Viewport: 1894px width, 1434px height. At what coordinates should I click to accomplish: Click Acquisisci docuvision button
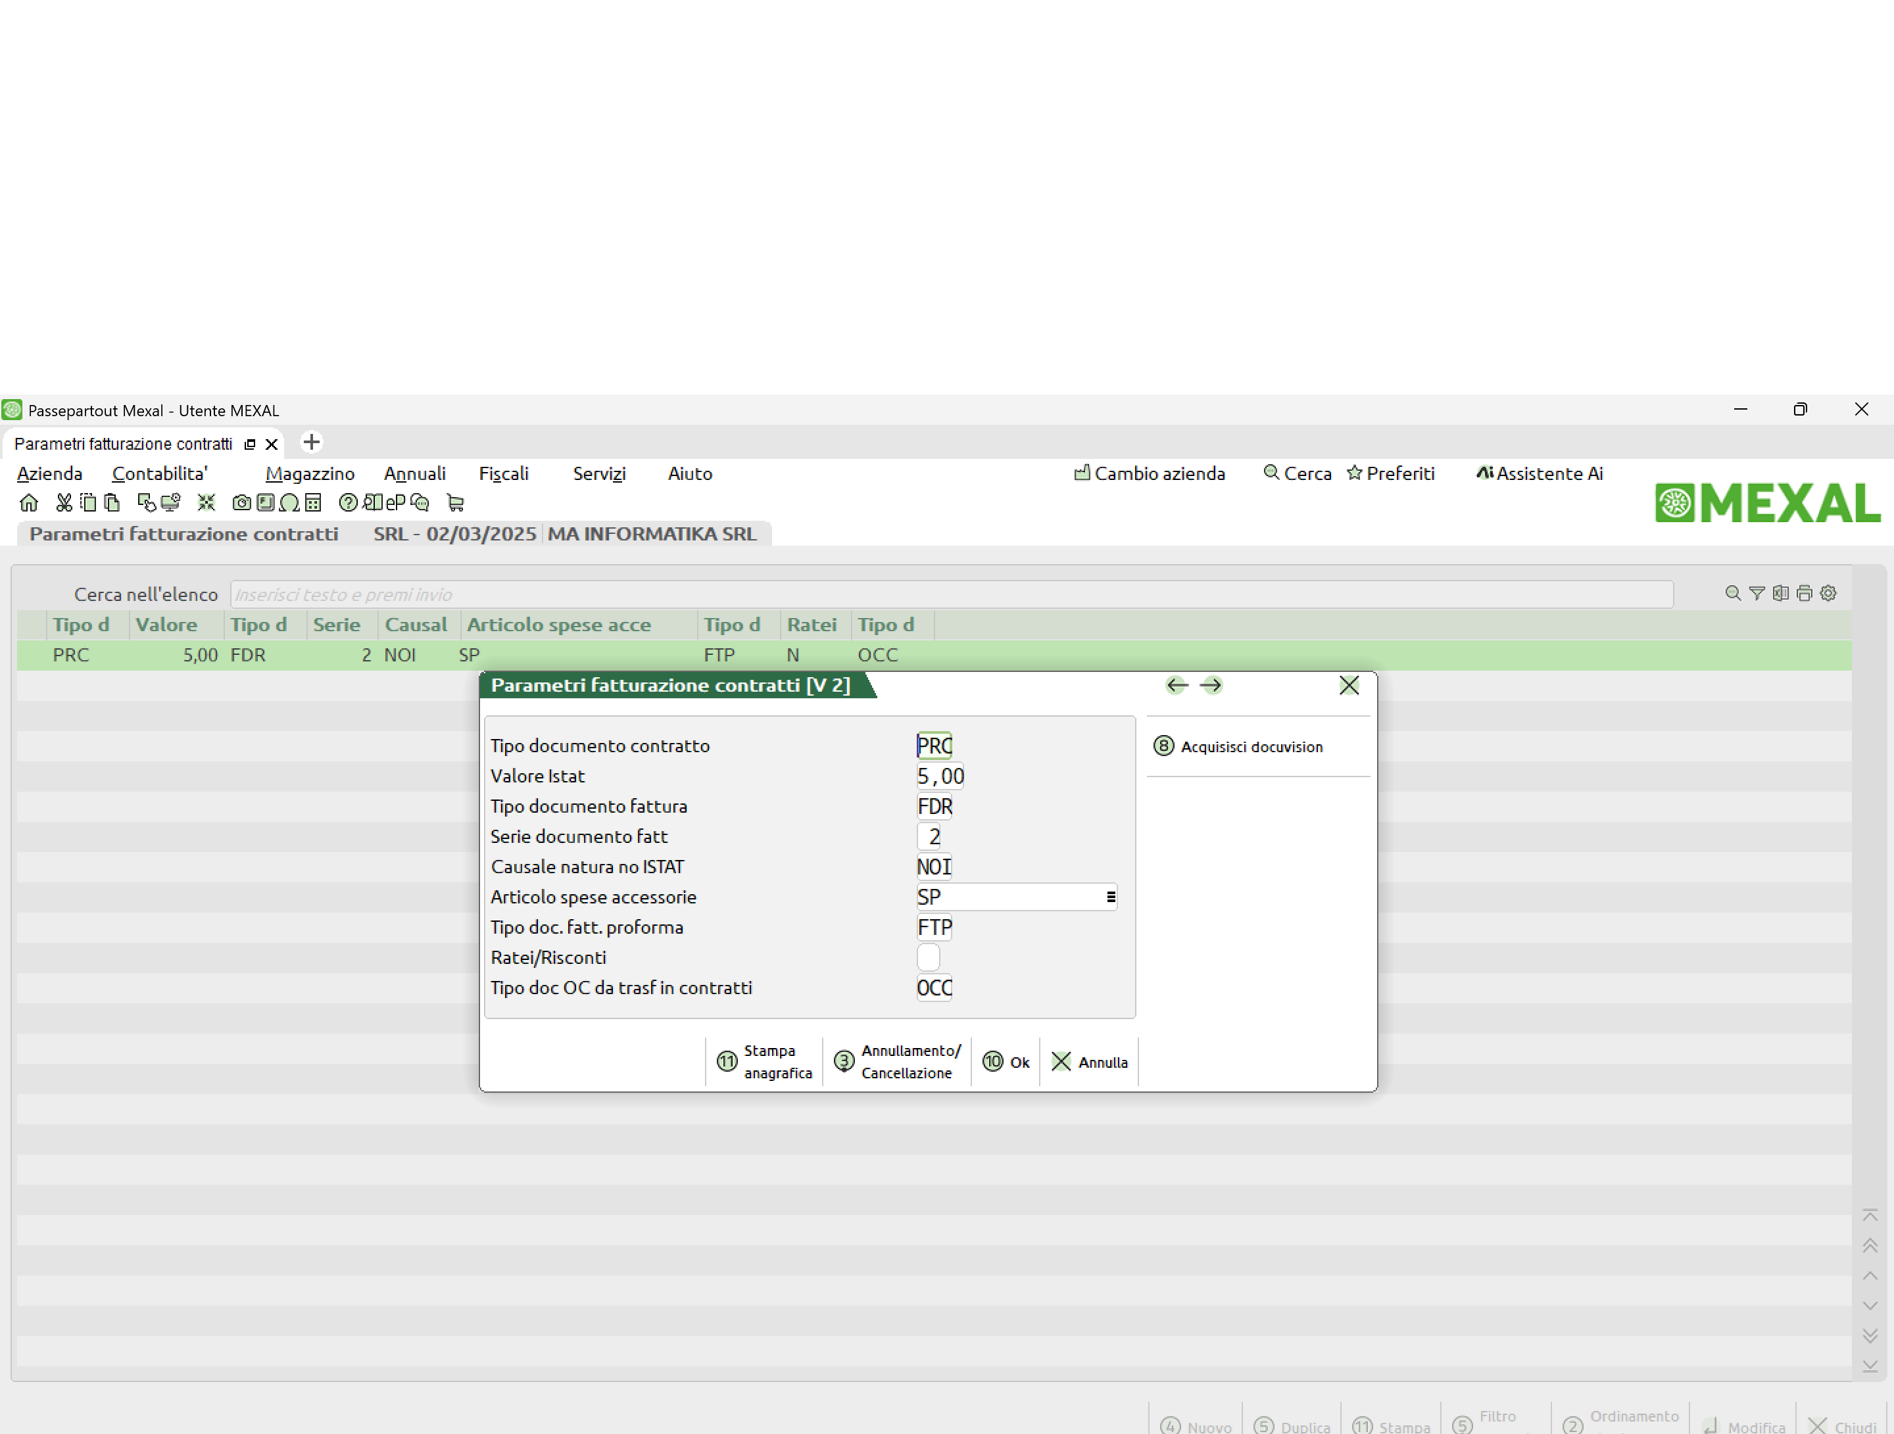(x=1238, y=746)
